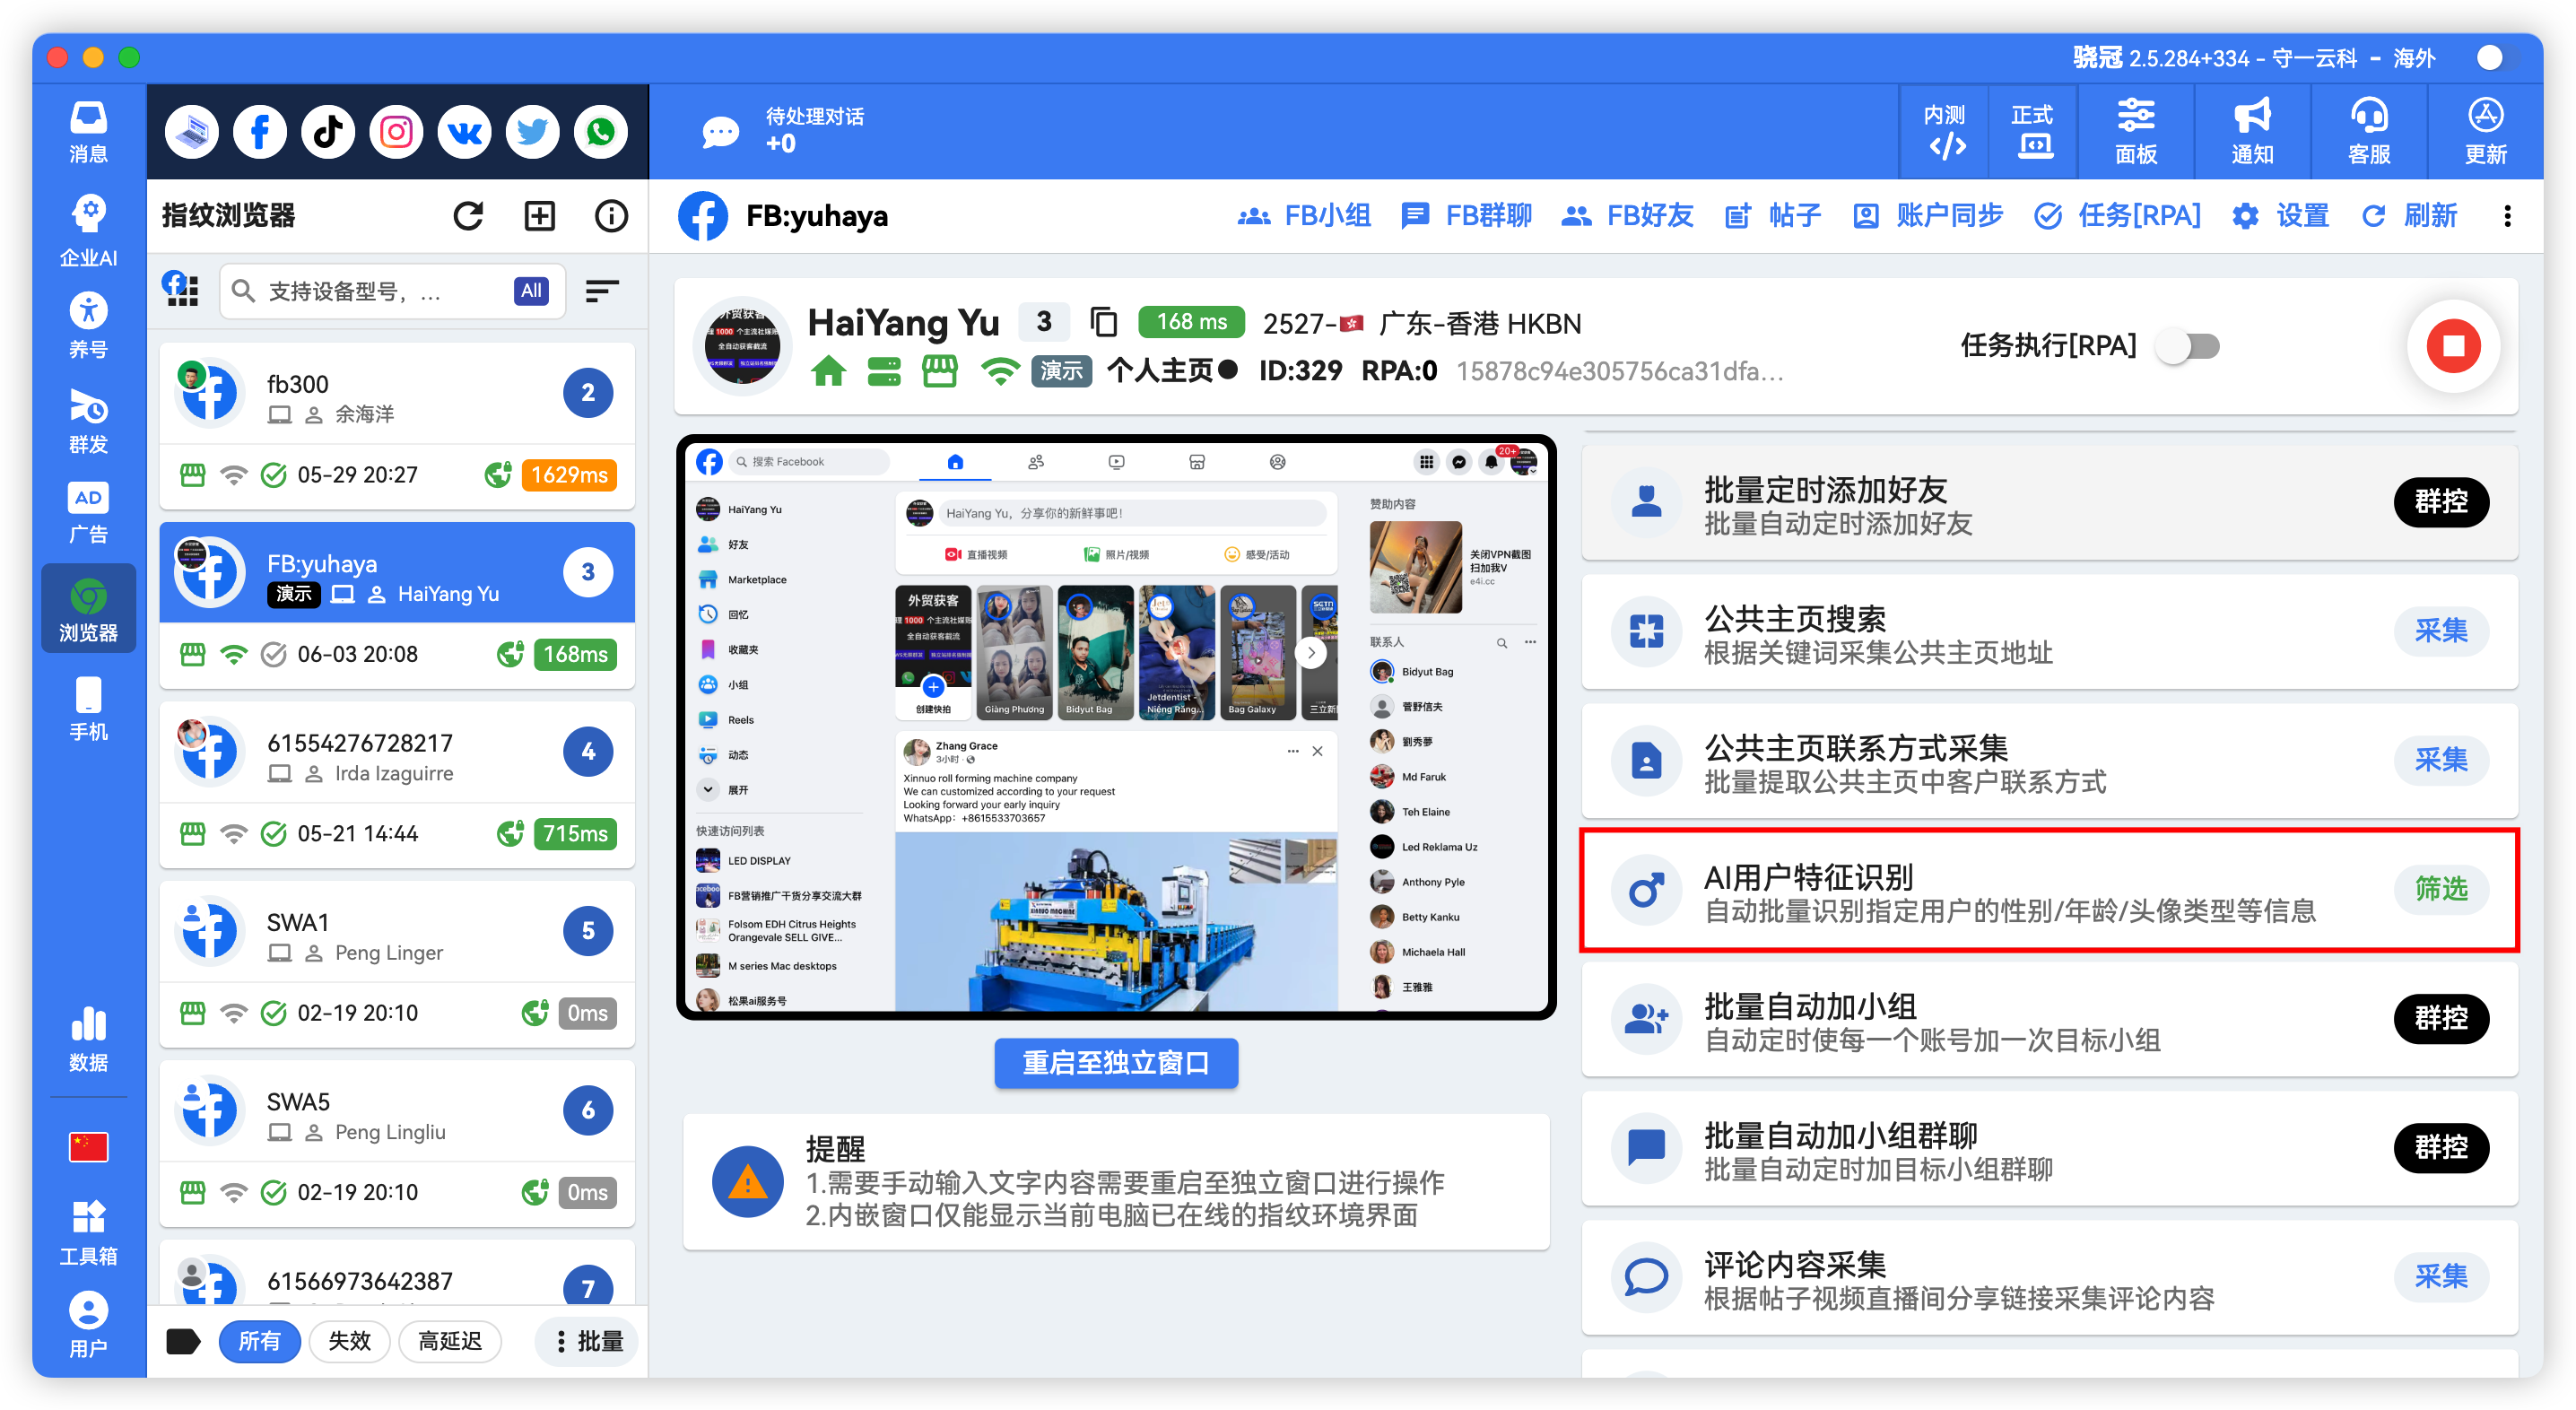Open the three-dot more menu at top right

point(2507,215)
